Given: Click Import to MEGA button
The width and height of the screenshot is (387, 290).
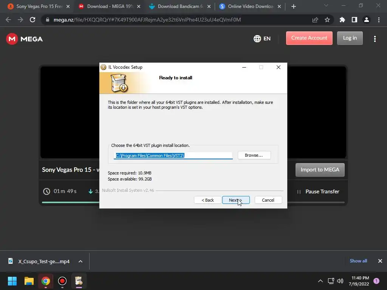Looking at the screenshot, I should (x=320, y=170).
